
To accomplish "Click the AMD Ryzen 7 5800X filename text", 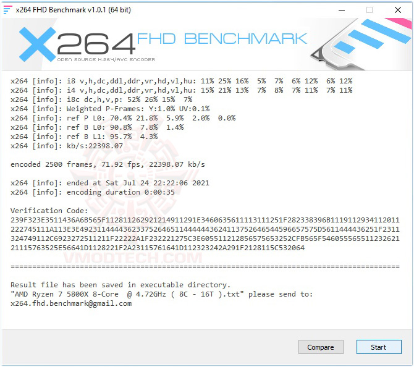I will click(x=127, y=294).
